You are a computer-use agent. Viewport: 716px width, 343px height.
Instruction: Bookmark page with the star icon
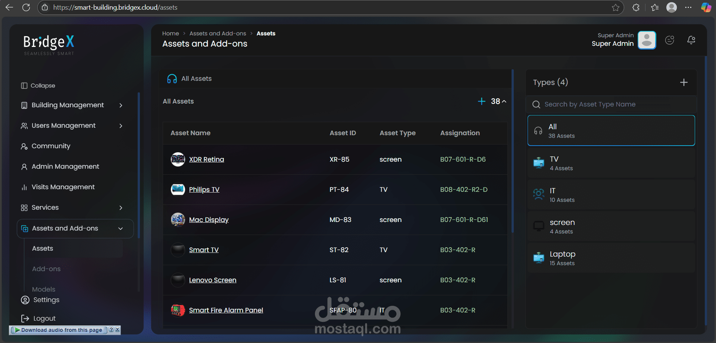pos(616,7)
